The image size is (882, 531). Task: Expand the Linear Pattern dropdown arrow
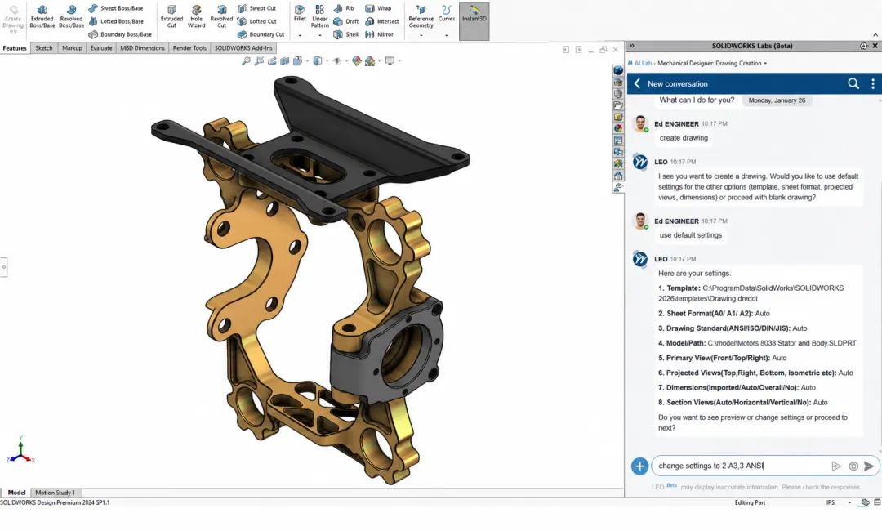pos(319,35)
